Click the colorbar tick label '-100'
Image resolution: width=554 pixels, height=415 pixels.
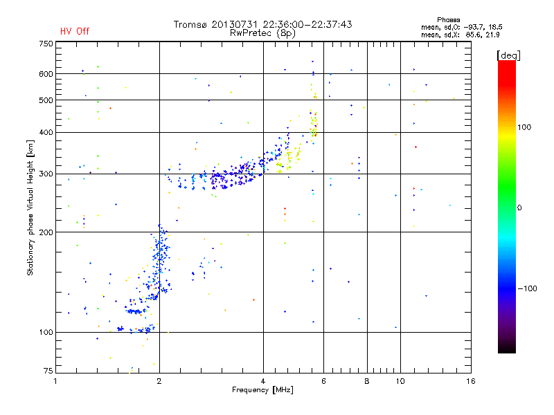[527, 288]
